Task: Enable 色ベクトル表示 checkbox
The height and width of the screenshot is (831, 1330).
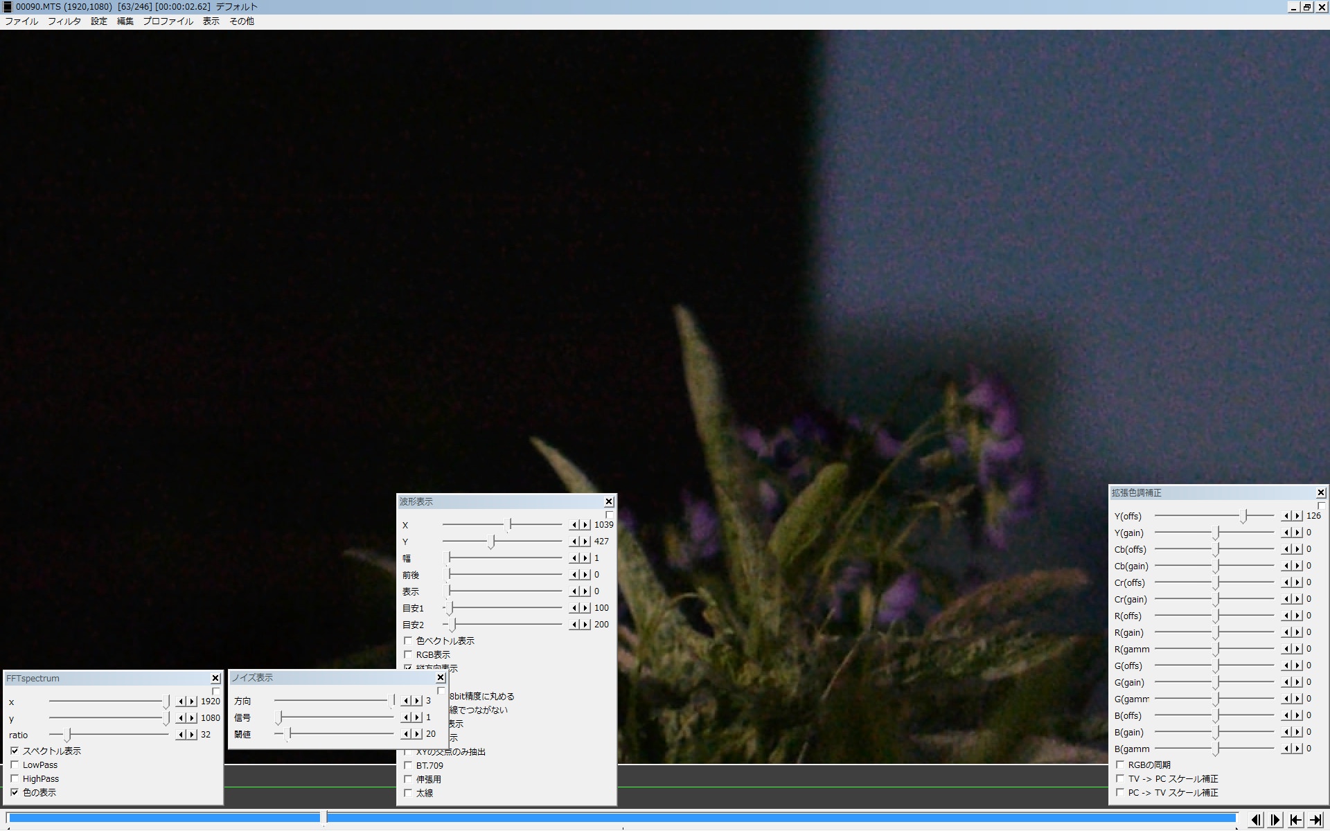Action: coord(408,641)
